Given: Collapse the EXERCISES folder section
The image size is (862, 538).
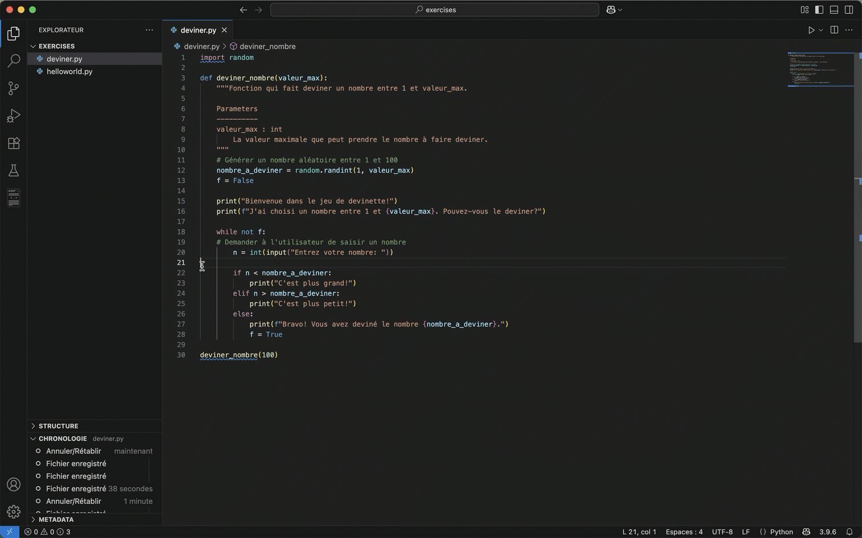Looking at the screenshot, I should 95,46.
